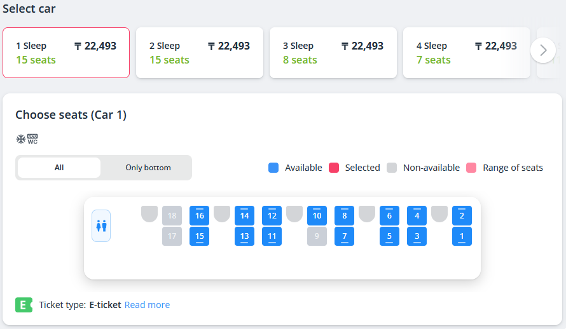
Task: Choose the 4 Sleep car with 7 seats
Action: [467, 53]
